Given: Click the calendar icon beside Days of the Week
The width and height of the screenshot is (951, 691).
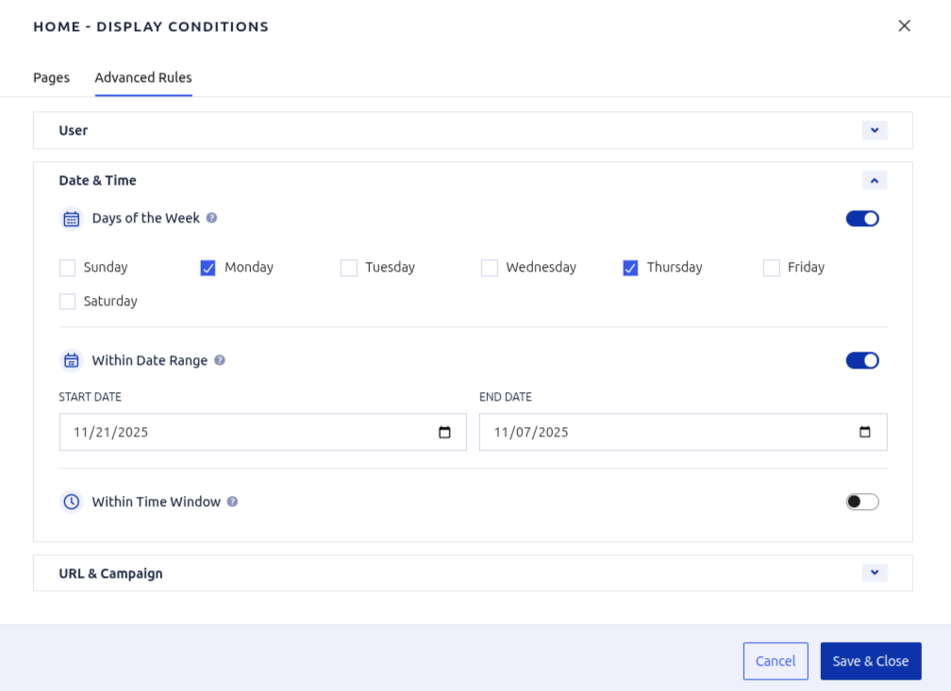Looking at the screenshot, I should coord(71,218).
